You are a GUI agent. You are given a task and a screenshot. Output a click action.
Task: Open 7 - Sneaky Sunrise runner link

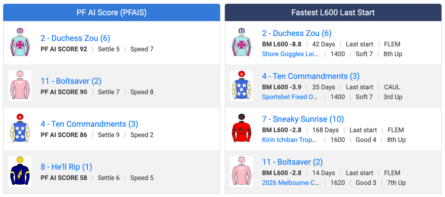click(303, 119)
